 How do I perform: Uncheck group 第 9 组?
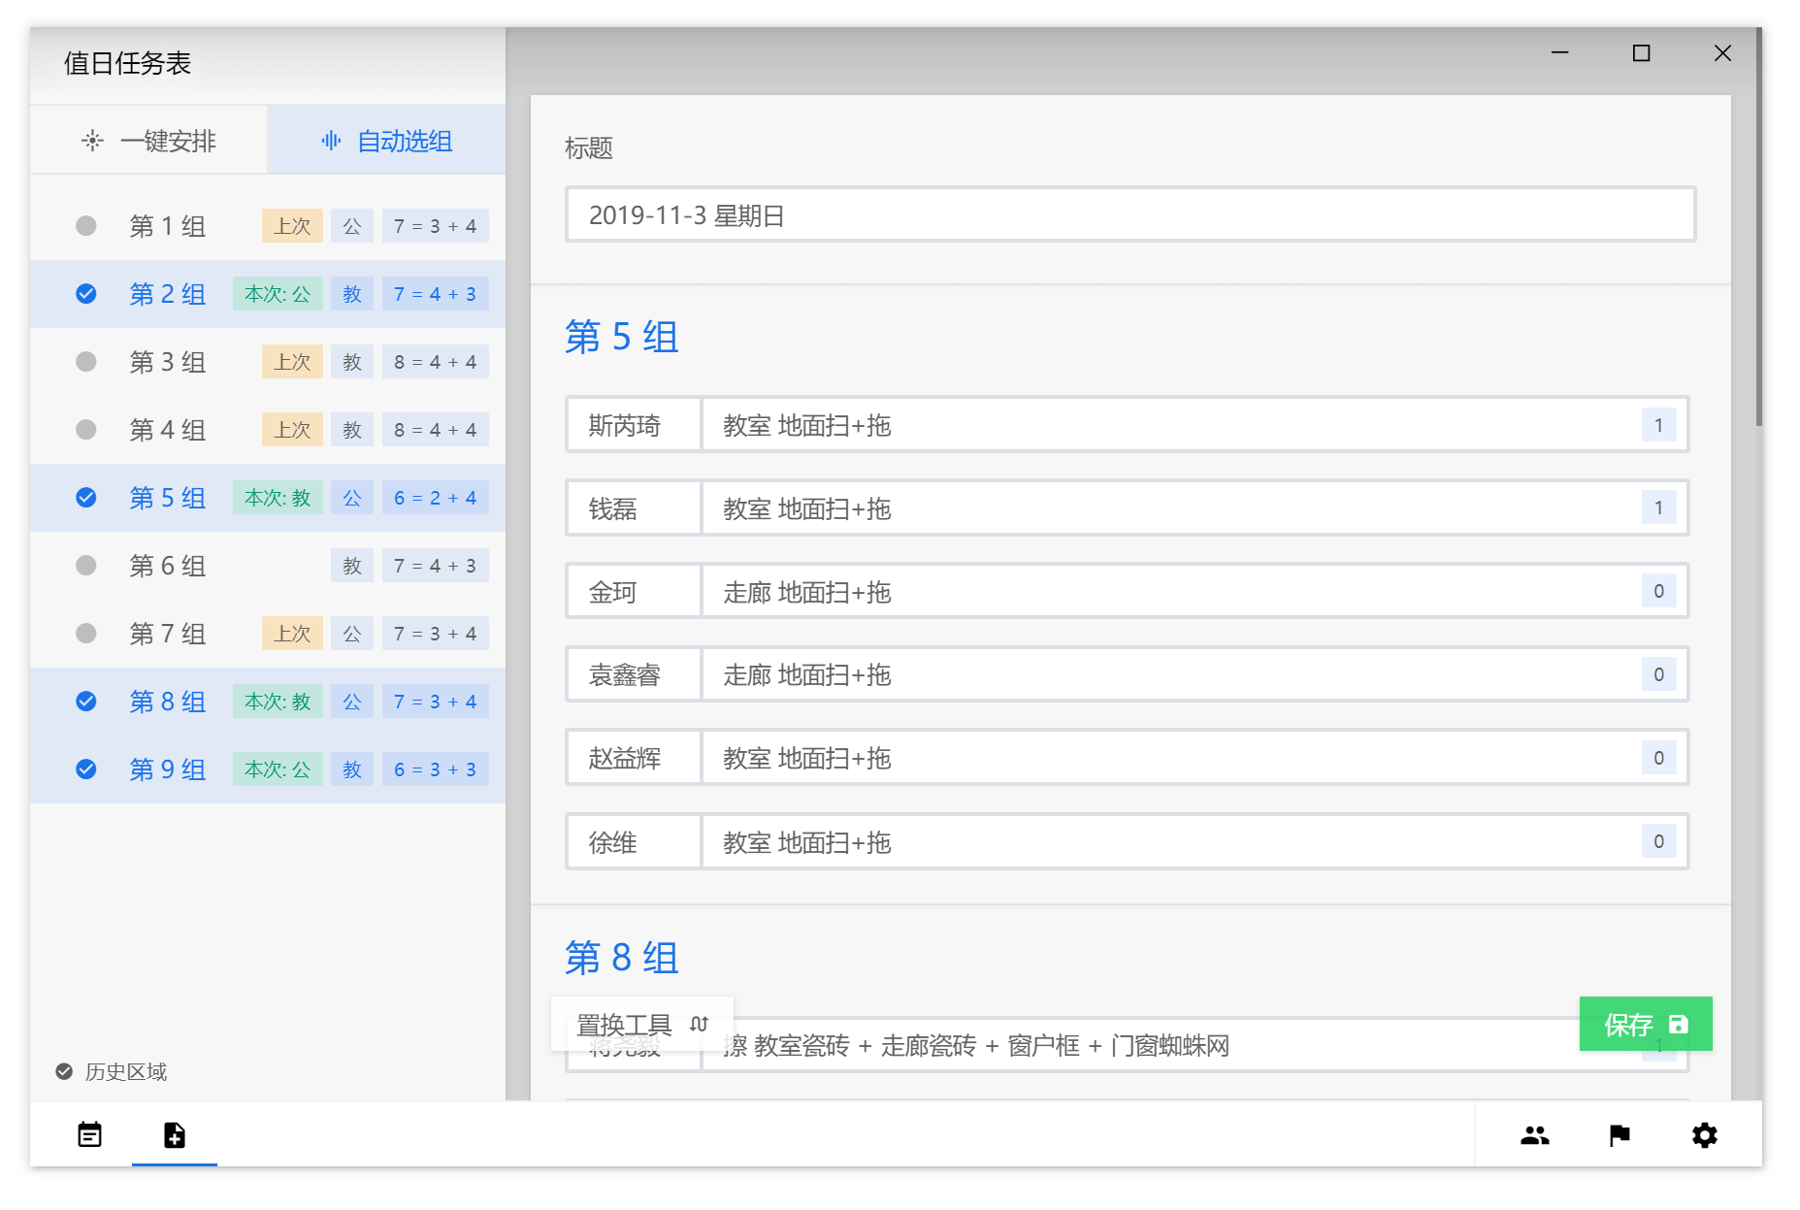click(x=86, y=769)
